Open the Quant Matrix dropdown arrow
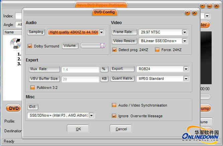 [186, 79]
